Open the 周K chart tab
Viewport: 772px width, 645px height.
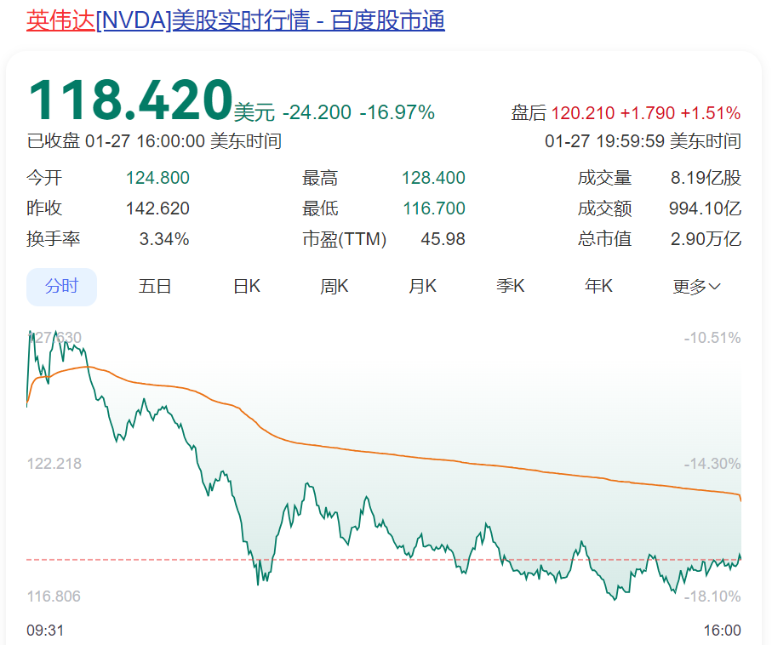pos(335,286)
